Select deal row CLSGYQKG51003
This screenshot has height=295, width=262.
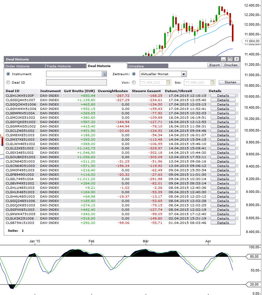coord(121,122)
